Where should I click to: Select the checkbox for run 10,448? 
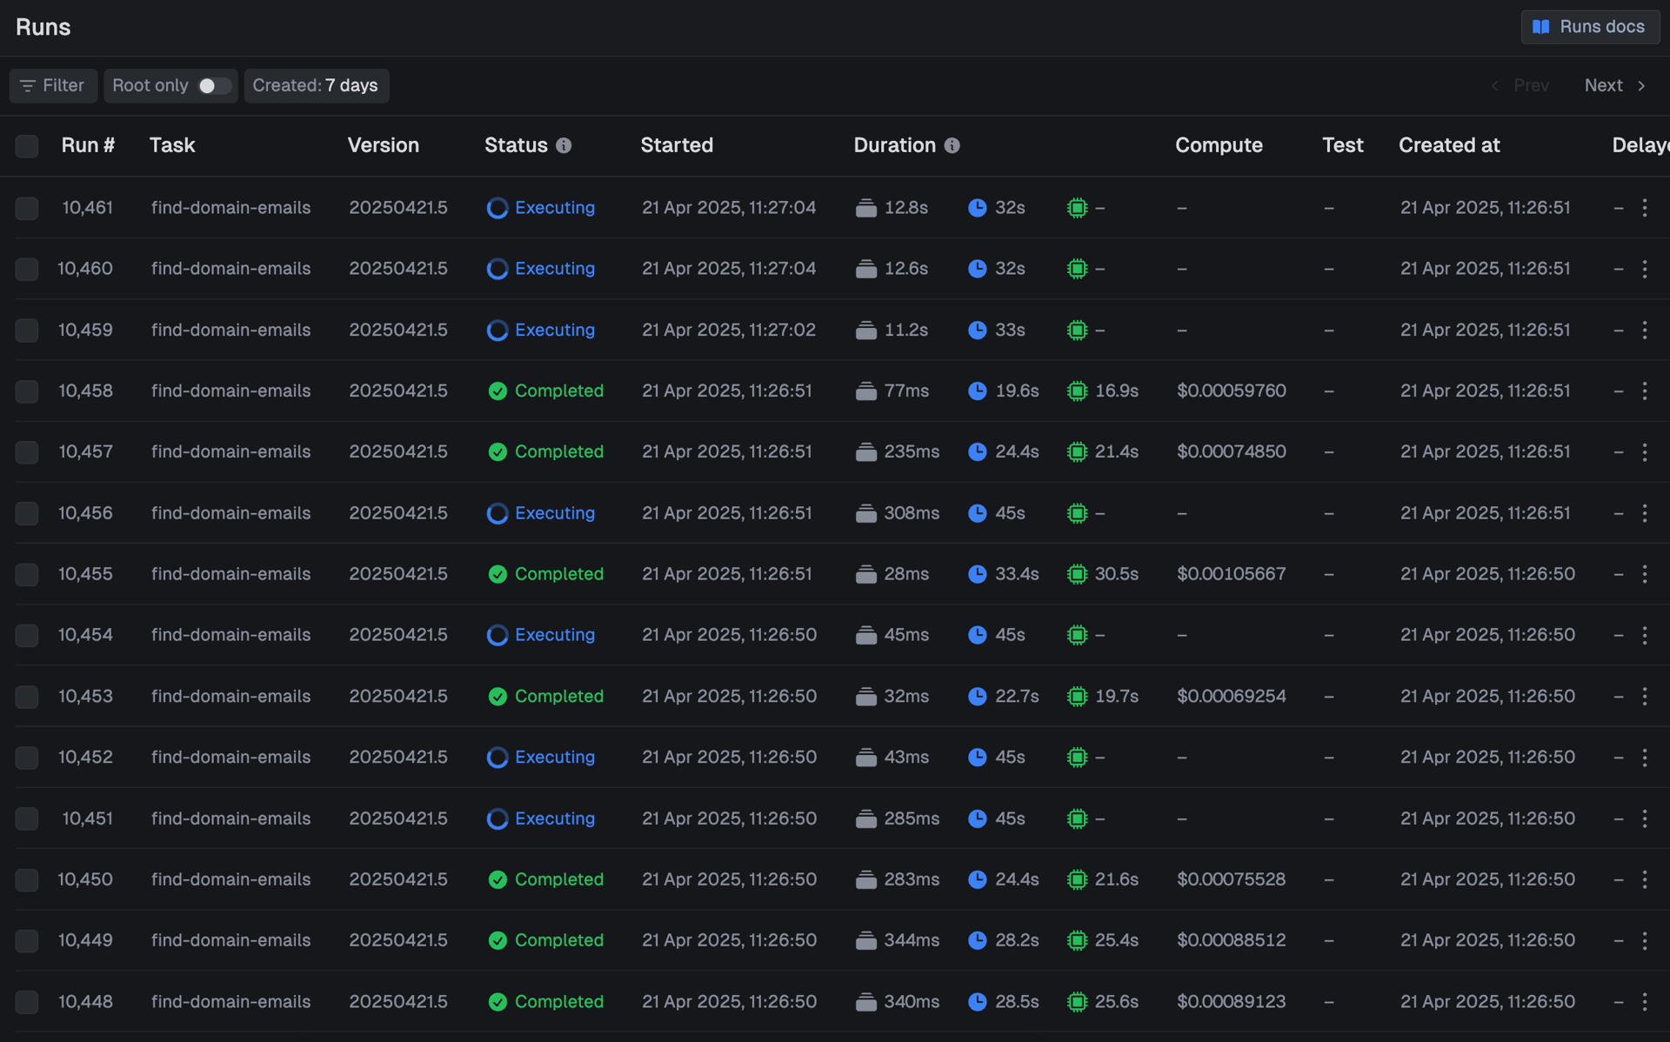tap(27, 1001)
